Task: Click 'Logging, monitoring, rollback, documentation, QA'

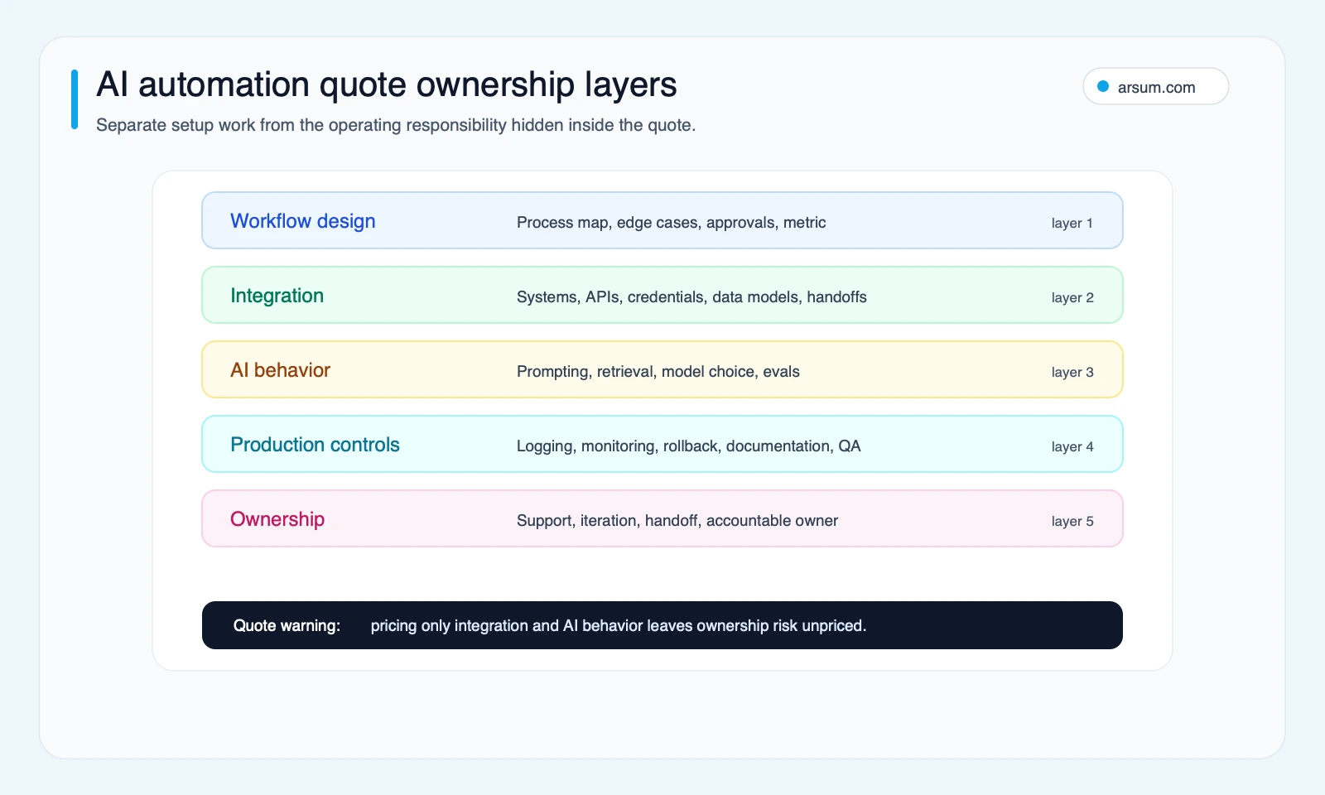Action: (x=689, y=446)
